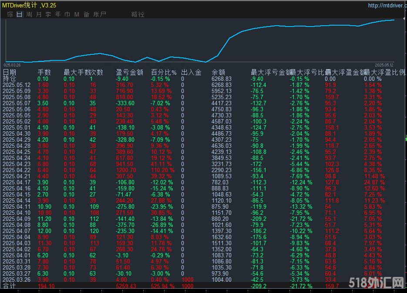Switch to the 季 quarterly tab
Viewport: 407px width, 293px height.
[48, 14]
